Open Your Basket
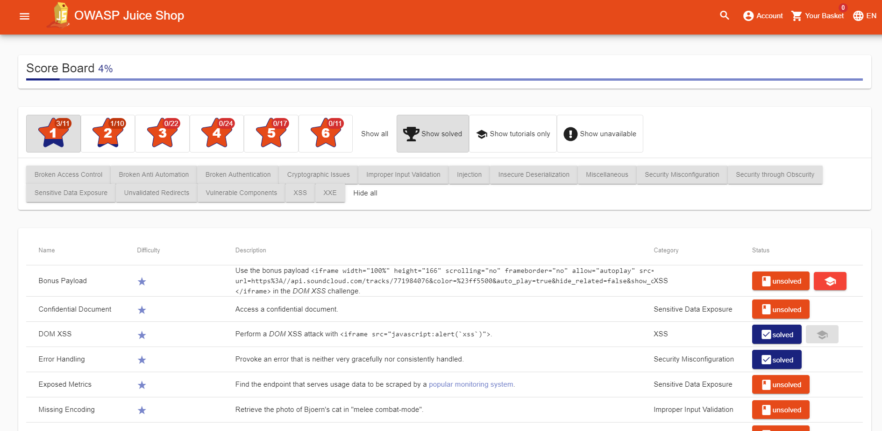The height and width of the screenshot is (431, 882). (818, 16)
